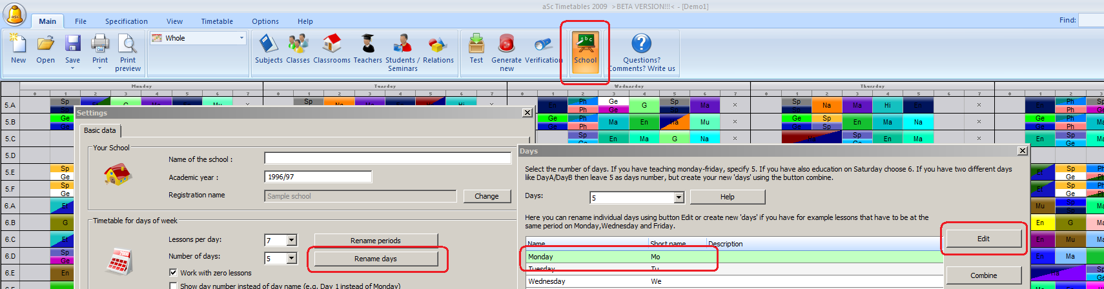Open the Specification menu
1104x289 pixels.
127,21
